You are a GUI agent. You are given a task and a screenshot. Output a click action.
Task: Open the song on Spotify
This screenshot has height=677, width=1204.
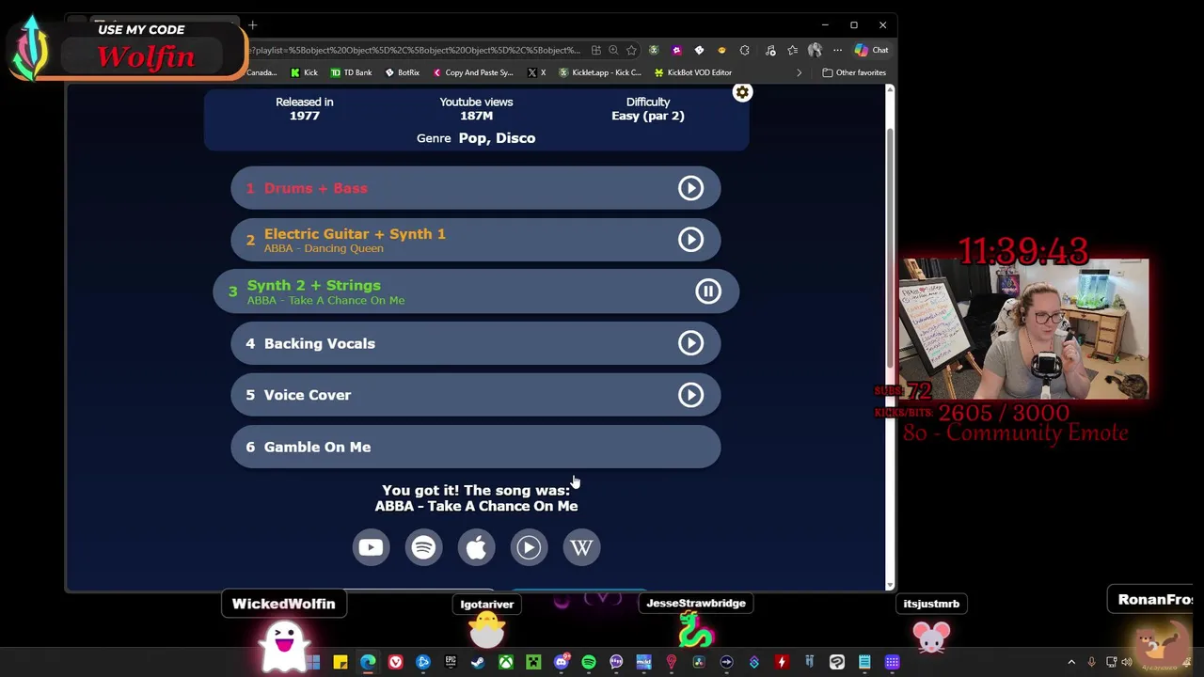point(423,547)
